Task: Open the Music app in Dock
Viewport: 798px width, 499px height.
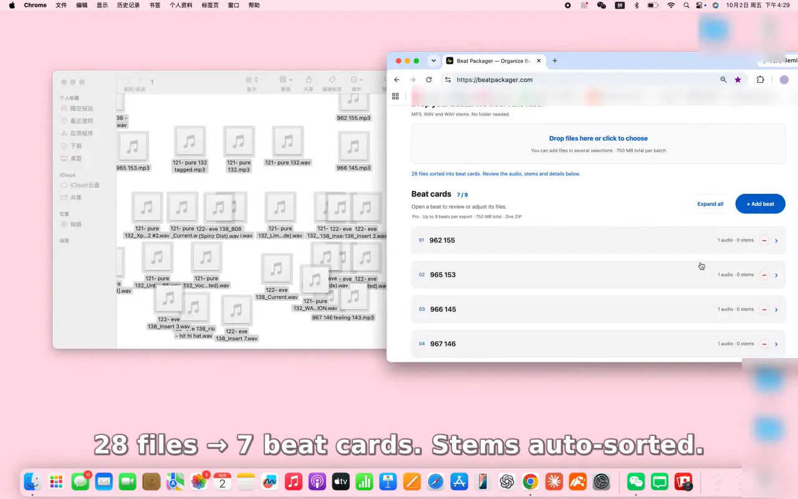Action: coord(294,482)
